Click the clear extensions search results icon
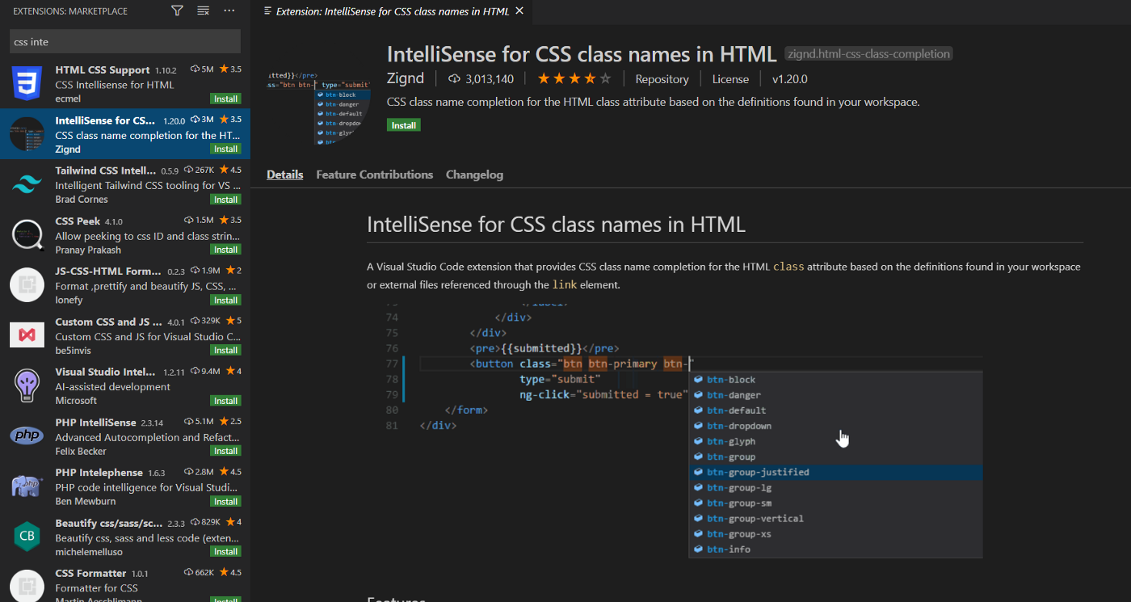1131x602 pixels. 204,11
